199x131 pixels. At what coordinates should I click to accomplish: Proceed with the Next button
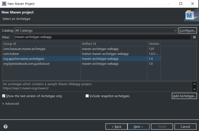pyautogui.click(x=139, y=127)
